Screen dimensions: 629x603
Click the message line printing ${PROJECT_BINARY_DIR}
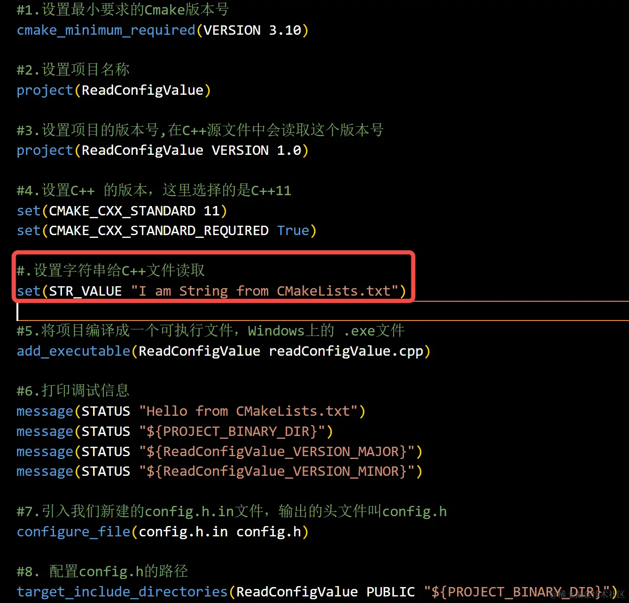click(175, 431)
